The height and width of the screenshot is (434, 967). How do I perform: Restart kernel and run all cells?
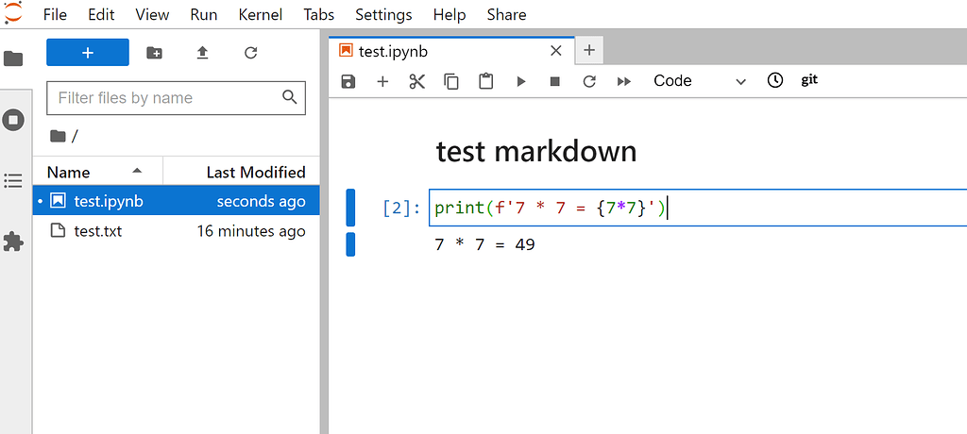click(623, 81)
